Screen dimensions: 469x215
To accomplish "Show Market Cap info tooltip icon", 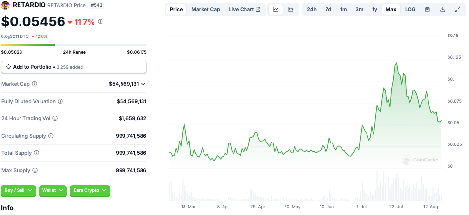I will pos(34,84).
